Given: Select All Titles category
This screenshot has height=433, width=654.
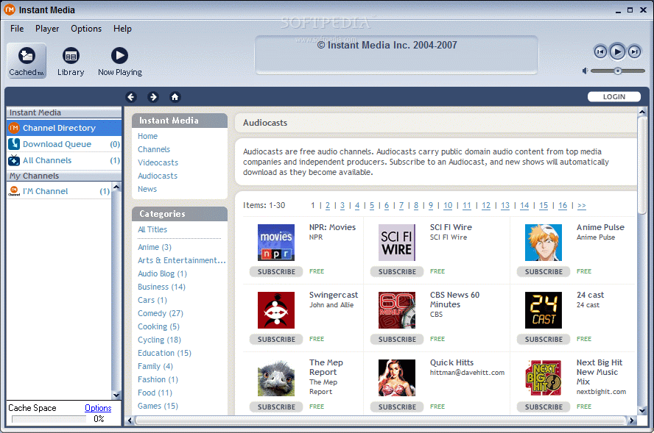Looking at the screenshot, I should pyautogui.click(x=152, y=229).
